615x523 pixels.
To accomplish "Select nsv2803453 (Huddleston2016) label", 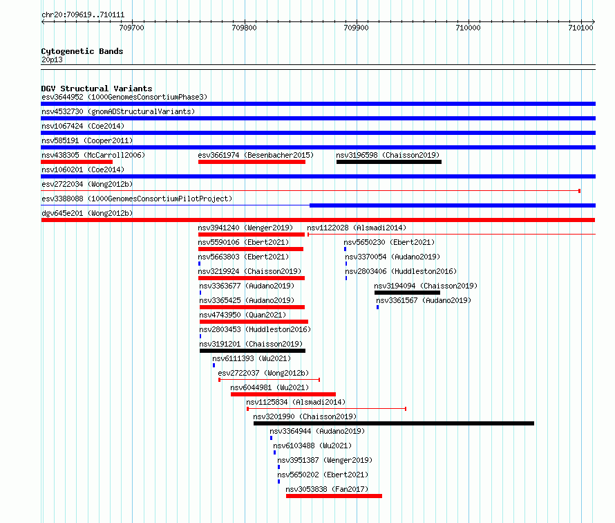I will (x=255, y=329).
